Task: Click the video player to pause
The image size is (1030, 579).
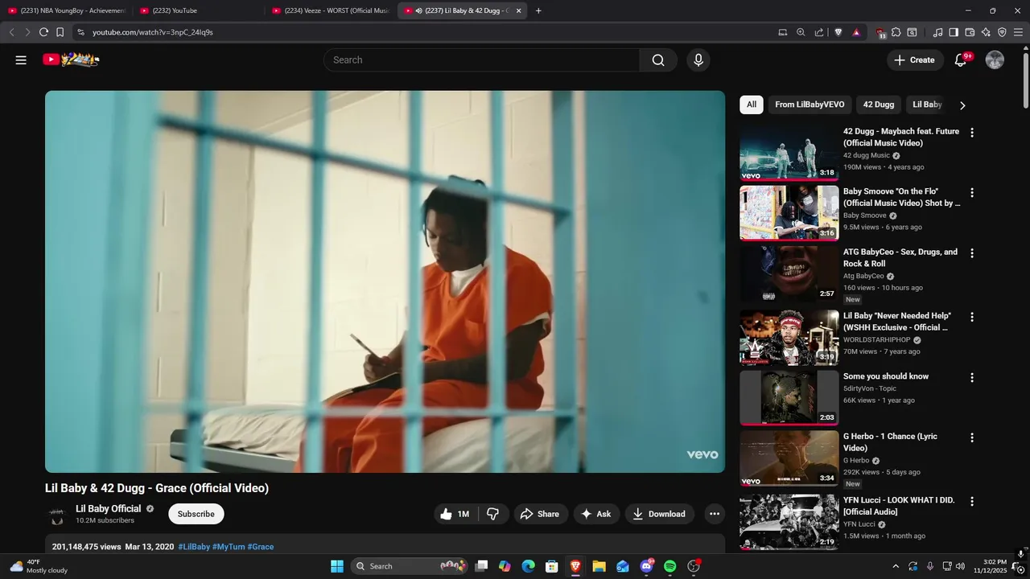Action: pos(385,281)
